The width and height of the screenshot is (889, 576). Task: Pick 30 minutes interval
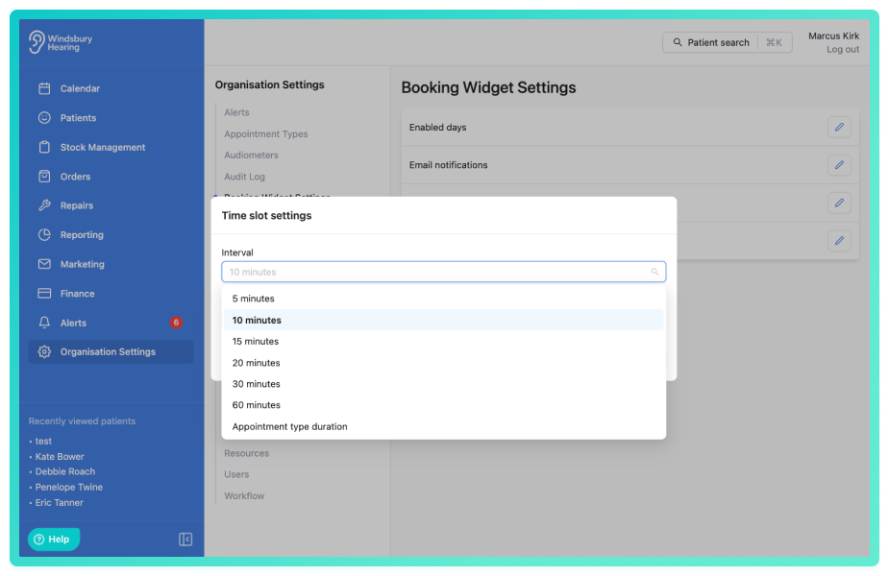click(443, 384)
